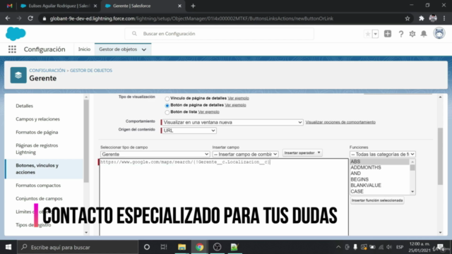Open Visualizar opciones de comportamiento link
Image resolution: width=452 pixels, height=254 pixels.
point(340,122)
